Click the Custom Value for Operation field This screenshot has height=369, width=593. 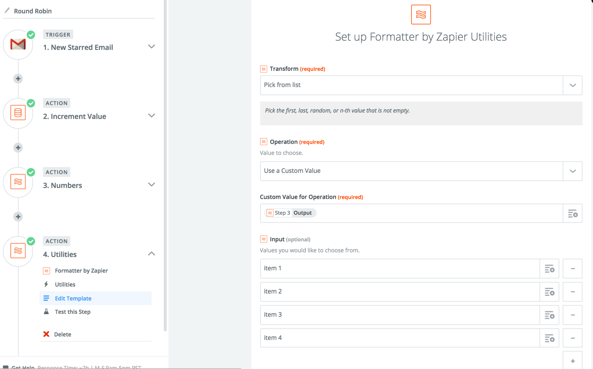(411, 213)
